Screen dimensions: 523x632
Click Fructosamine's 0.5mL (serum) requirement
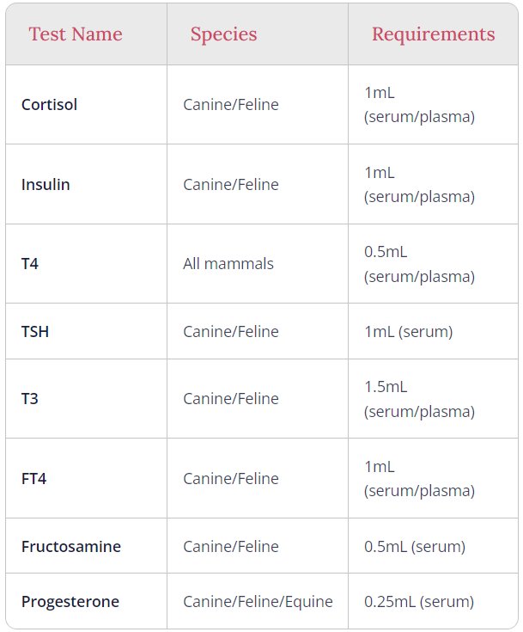(415, 547)
